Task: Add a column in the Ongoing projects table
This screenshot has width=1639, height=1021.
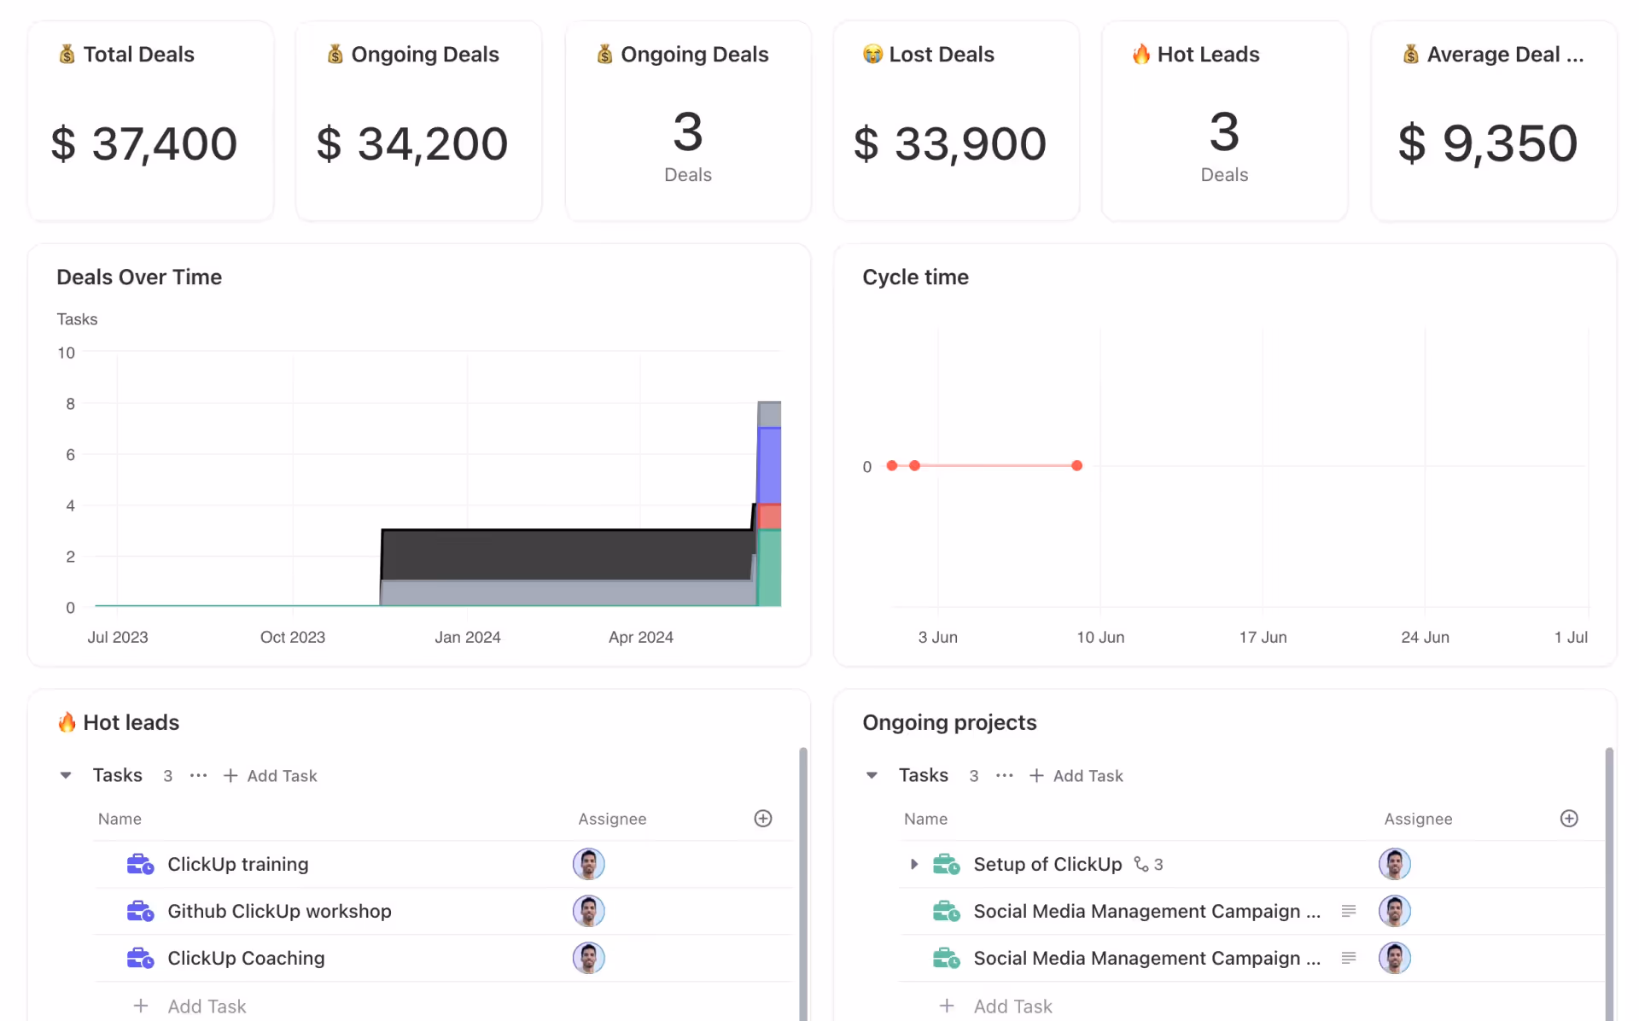Action: (x=1569, y=819)
